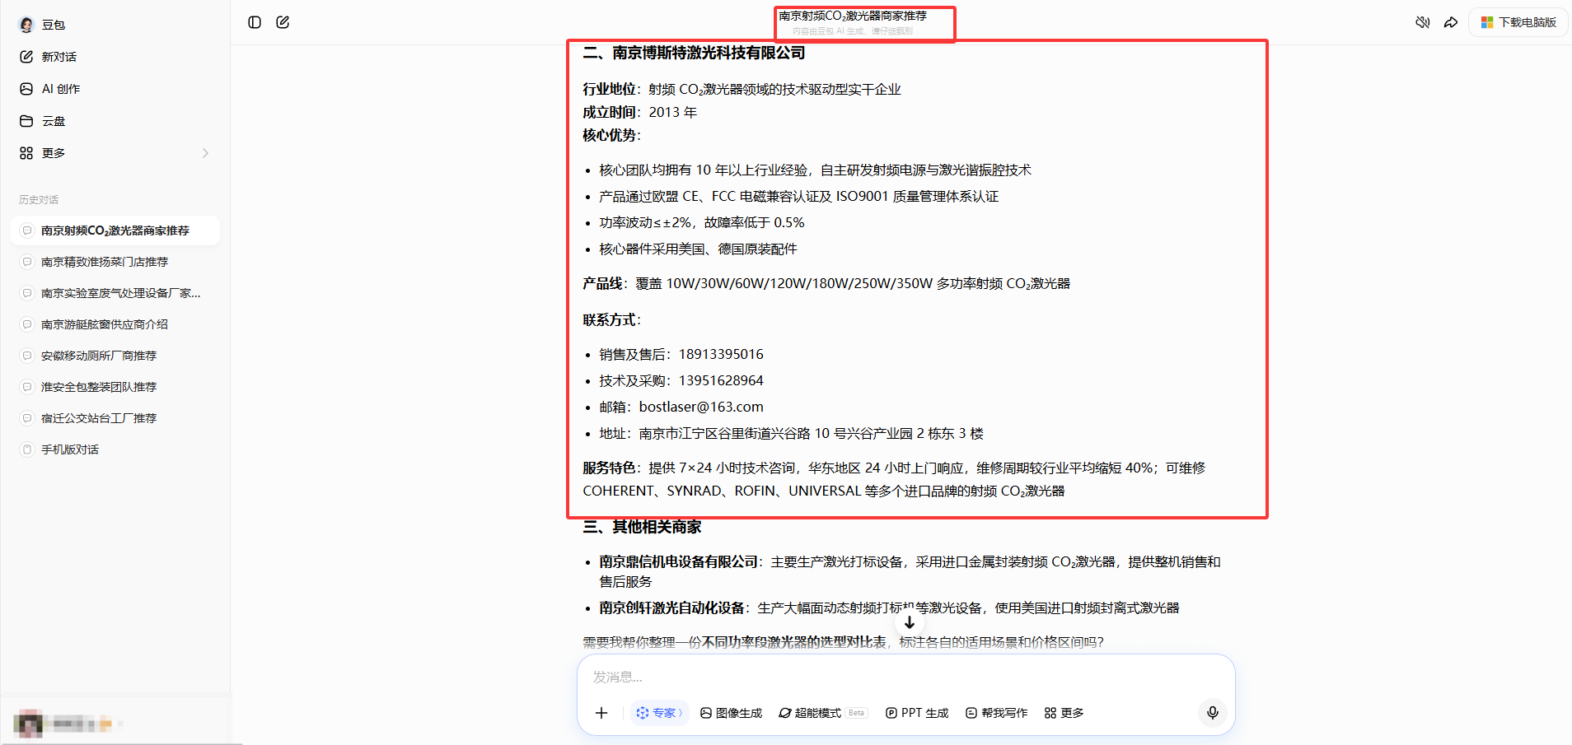1572x745 pixels.
Task: Open chat 淮安全包整装团队推荐
Action: pyautogui.click(x=115, y=387)
